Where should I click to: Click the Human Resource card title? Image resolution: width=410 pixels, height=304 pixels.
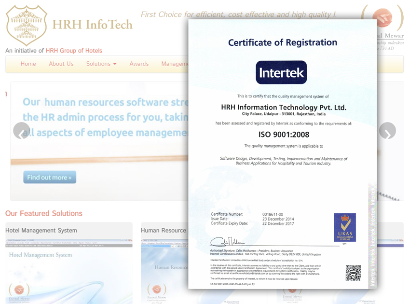164,231
